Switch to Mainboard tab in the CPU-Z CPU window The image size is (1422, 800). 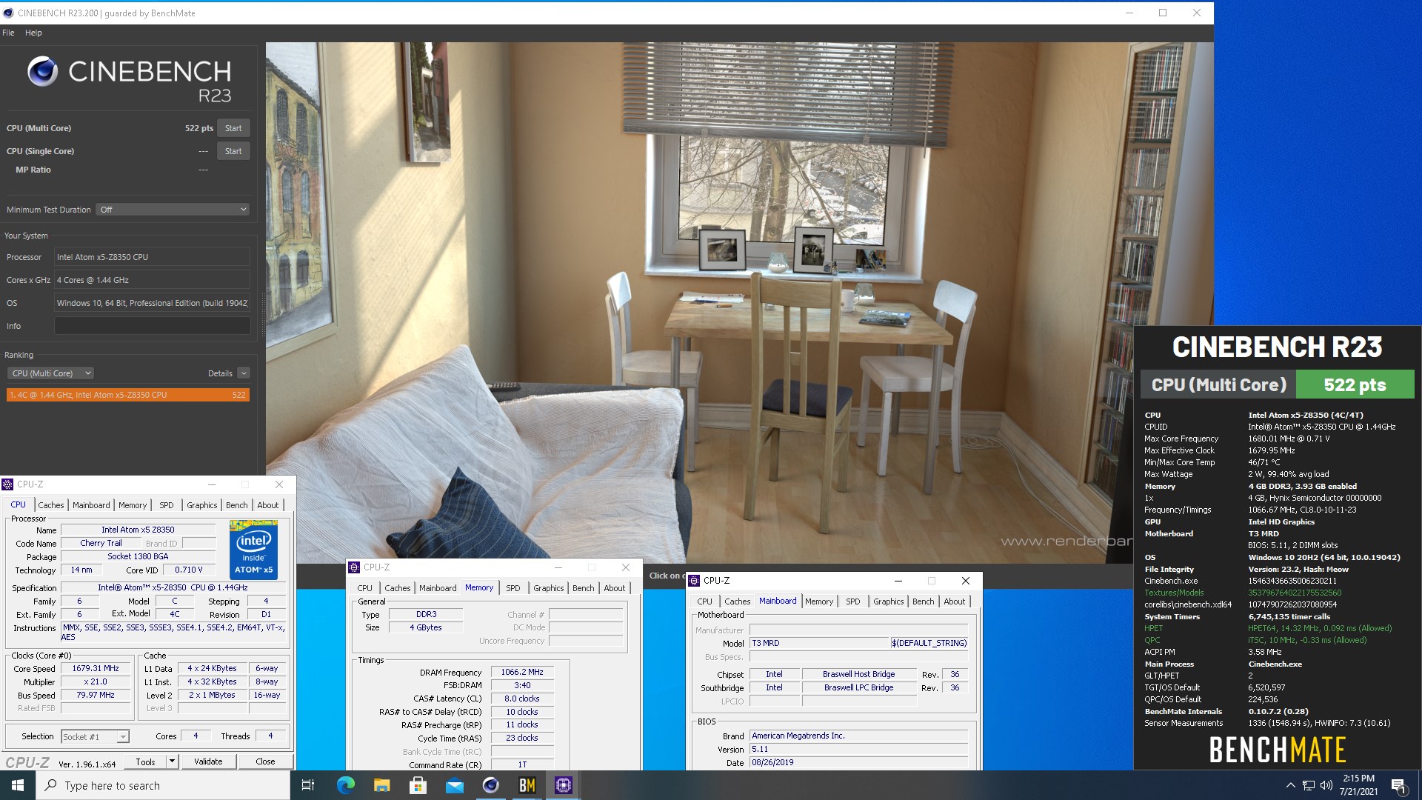pyautogui.click(x=91, y=505)
